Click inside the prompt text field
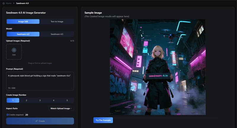 click(40, 81)
